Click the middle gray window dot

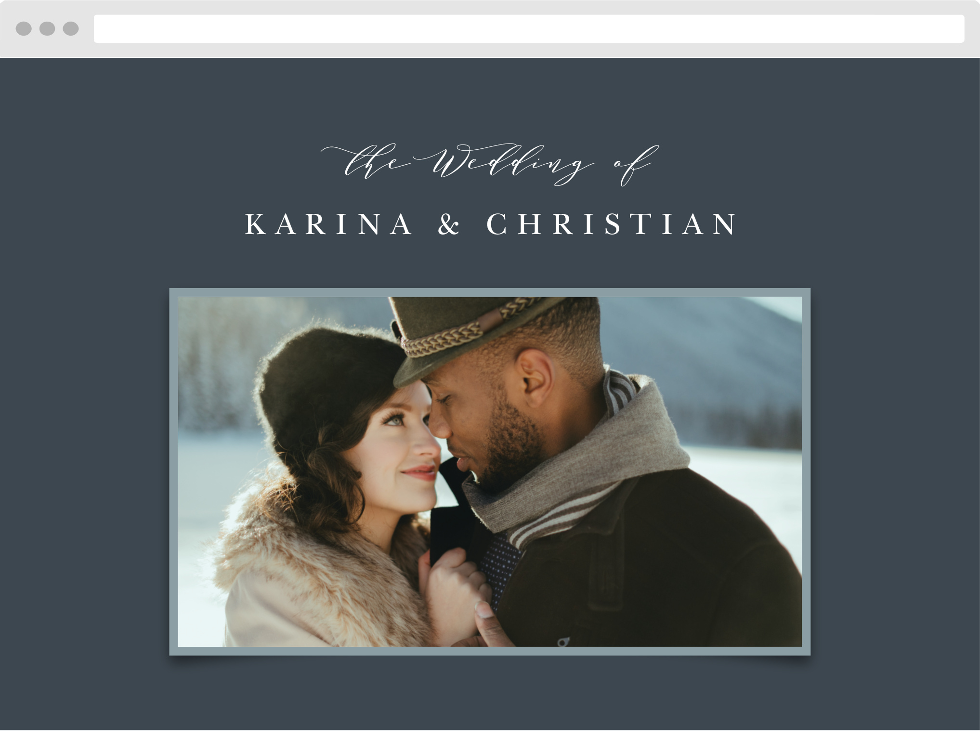[x=47, y=28]
